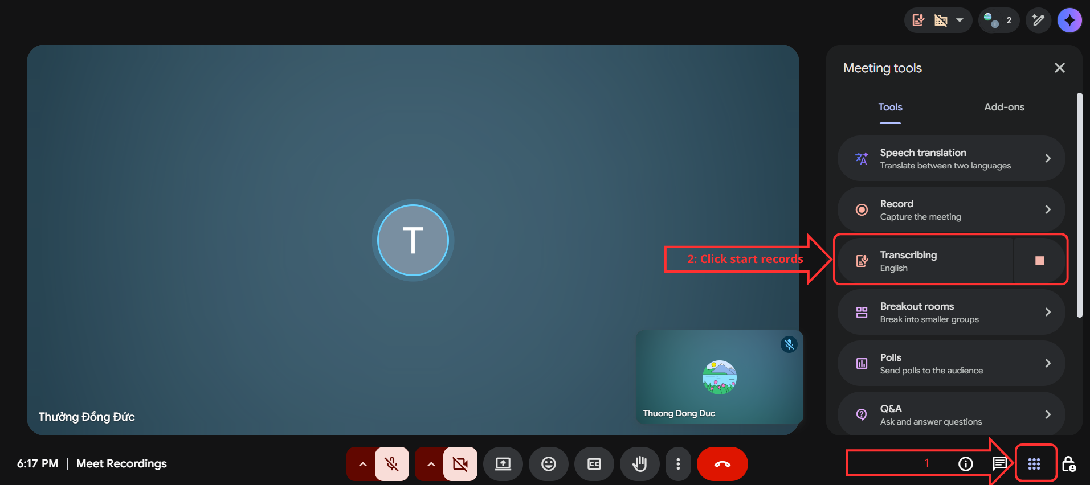This screenshot has height=485, width=1090.
Task: Open the top bar dropdown caret
Action: click(960, 20)
